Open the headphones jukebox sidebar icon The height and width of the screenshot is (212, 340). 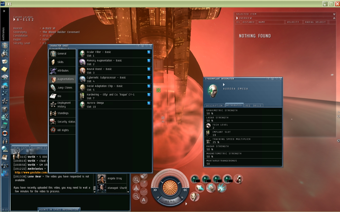5,165
